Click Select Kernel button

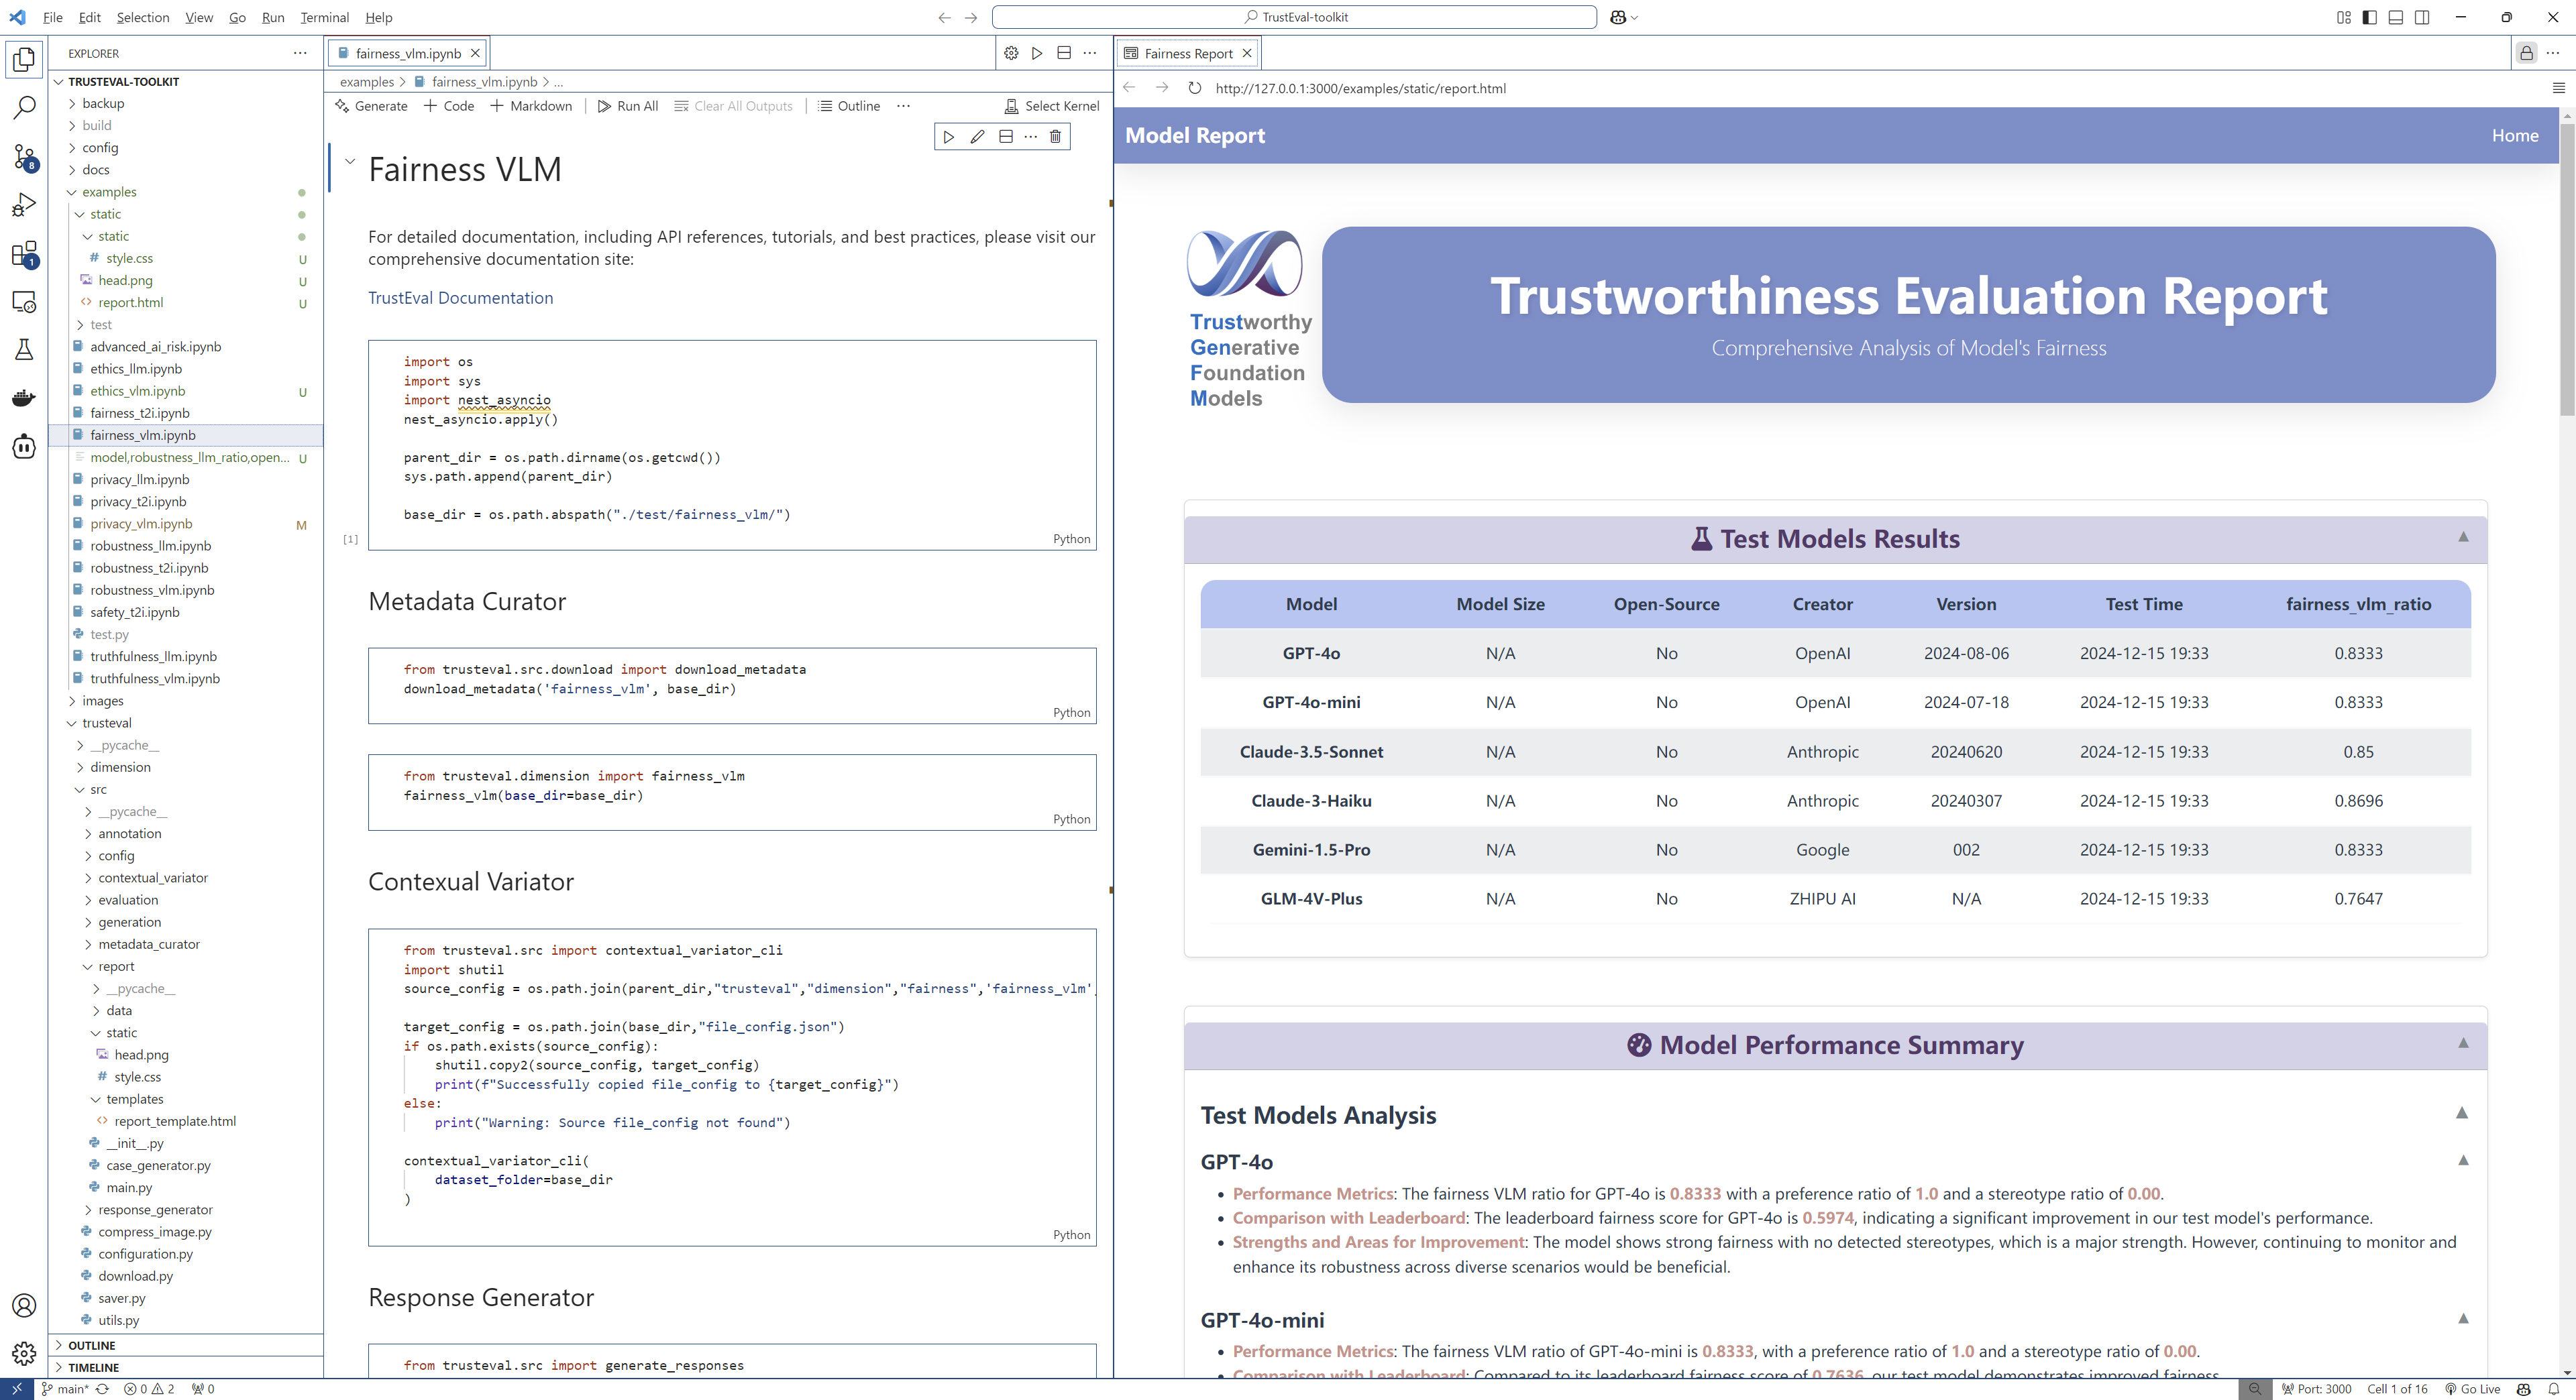pos(1051,106)
